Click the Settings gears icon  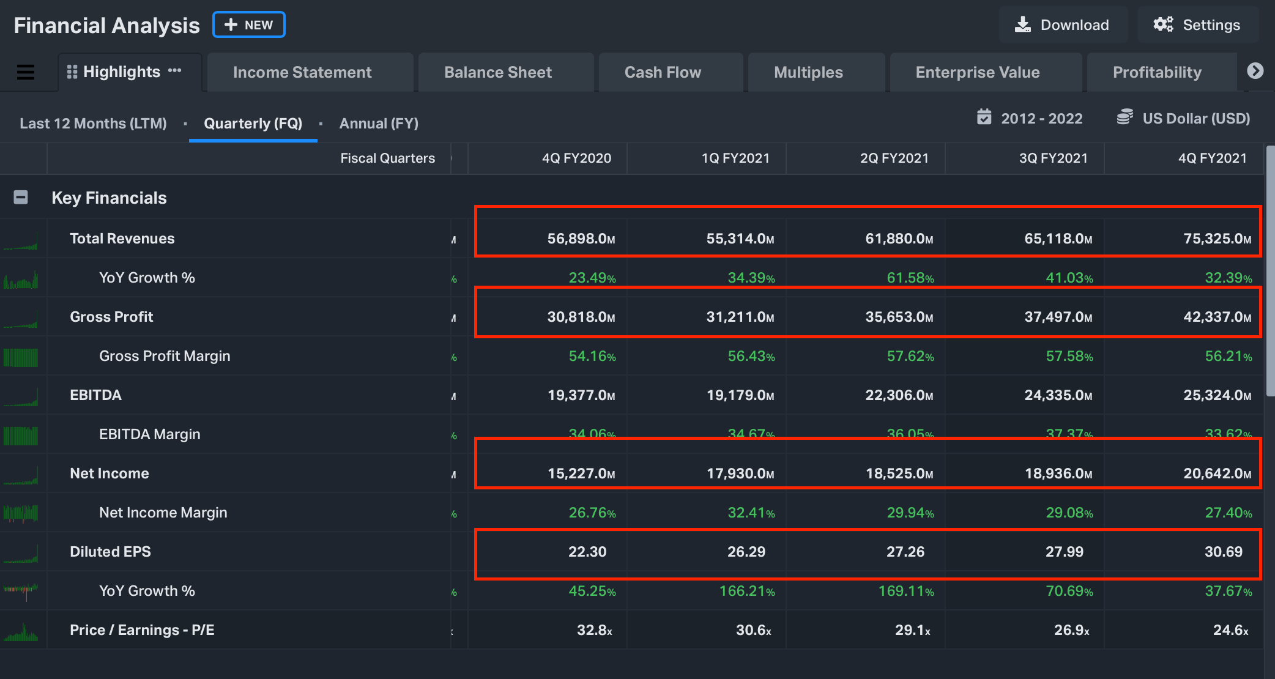point(1163,24)
